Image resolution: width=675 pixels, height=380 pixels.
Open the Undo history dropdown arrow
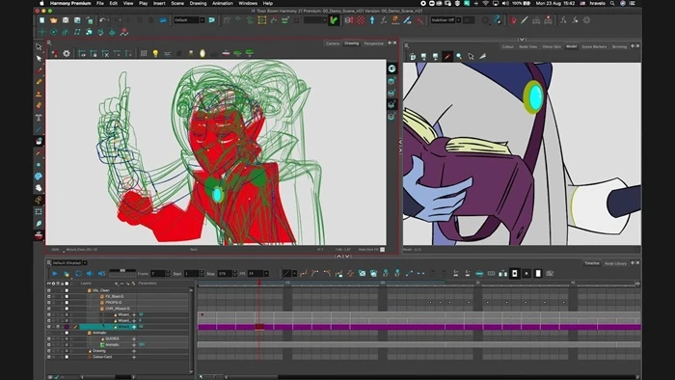(108, 20)
